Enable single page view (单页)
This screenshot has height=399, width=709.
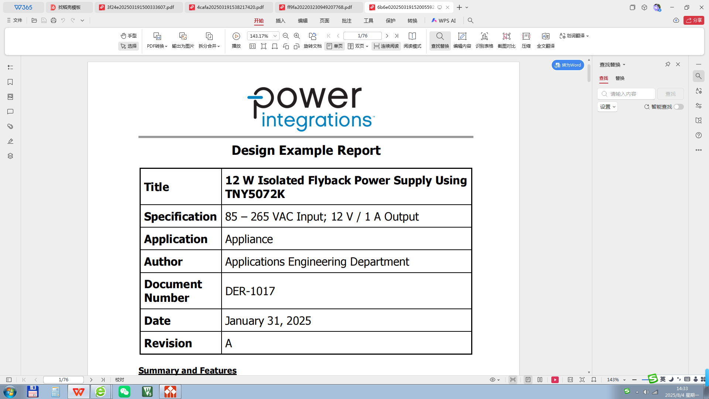click(335, 46)
